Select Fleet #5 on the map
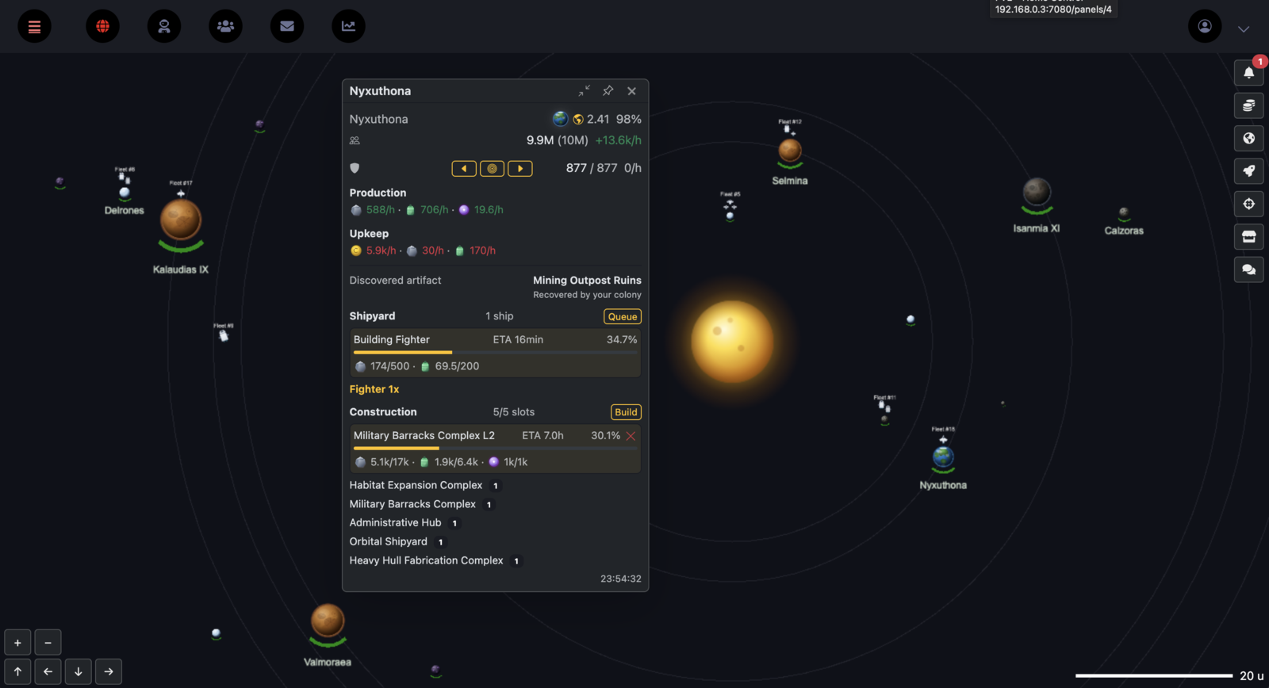The width and height of the screenshot is (1269, 688). [730, 201]
